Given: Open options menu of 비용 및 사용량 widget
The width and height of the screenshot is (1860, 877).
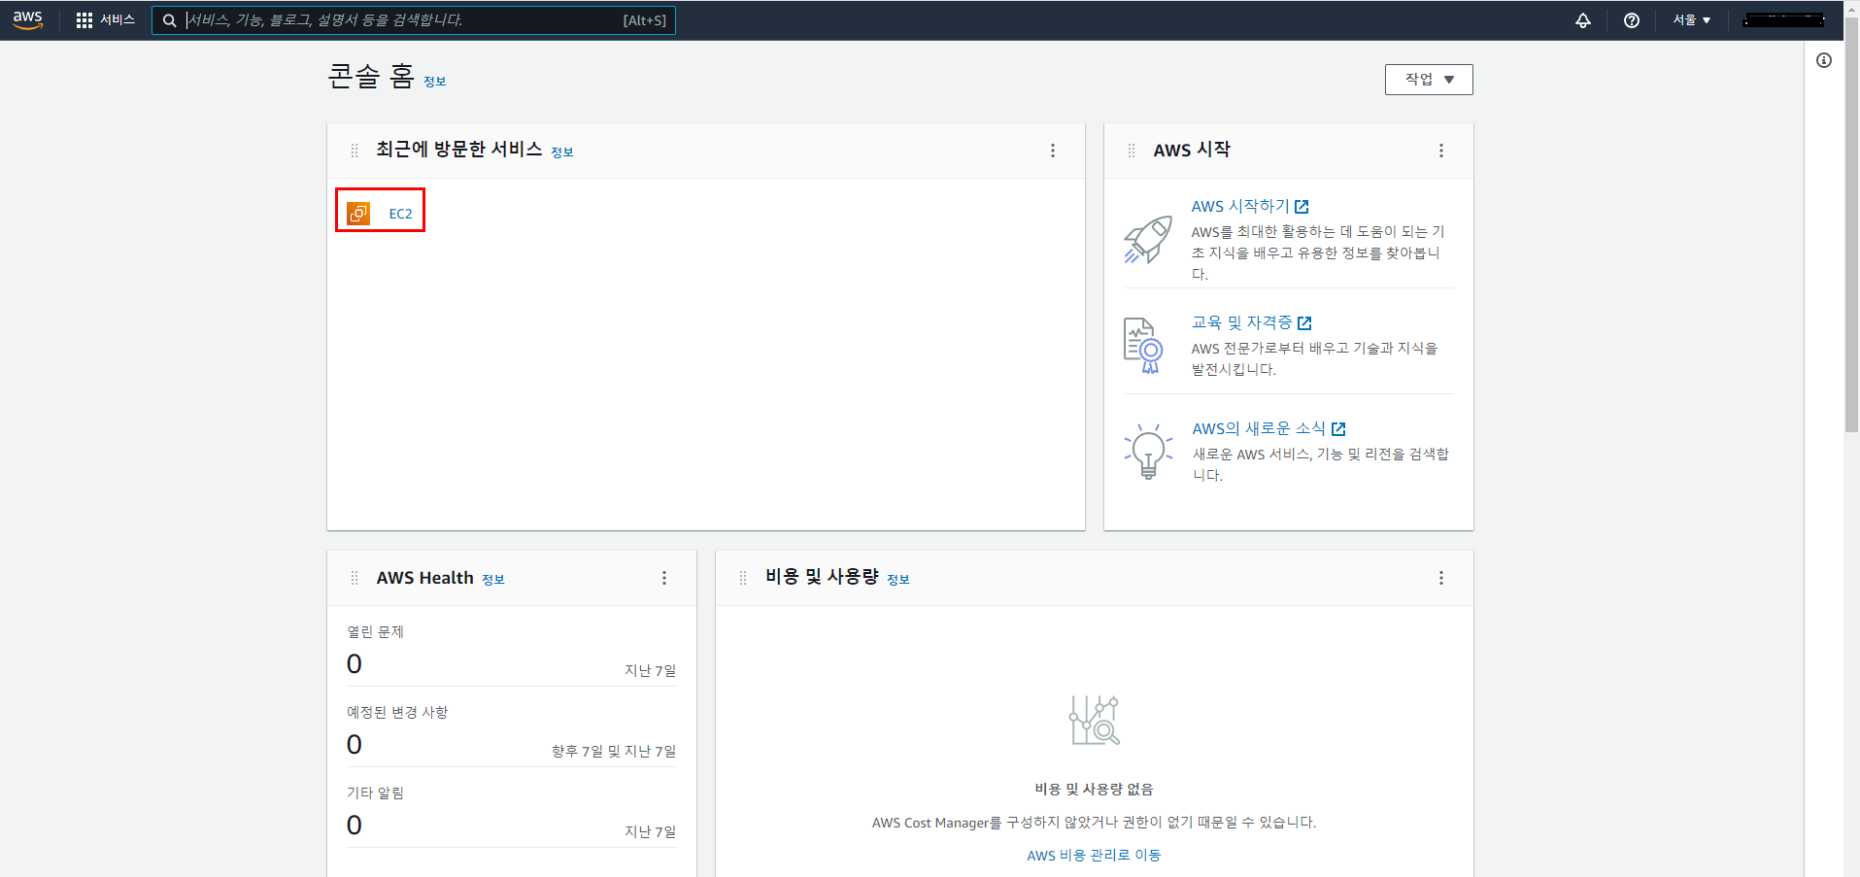Looking at the screenshot, I should point(1441,578).
